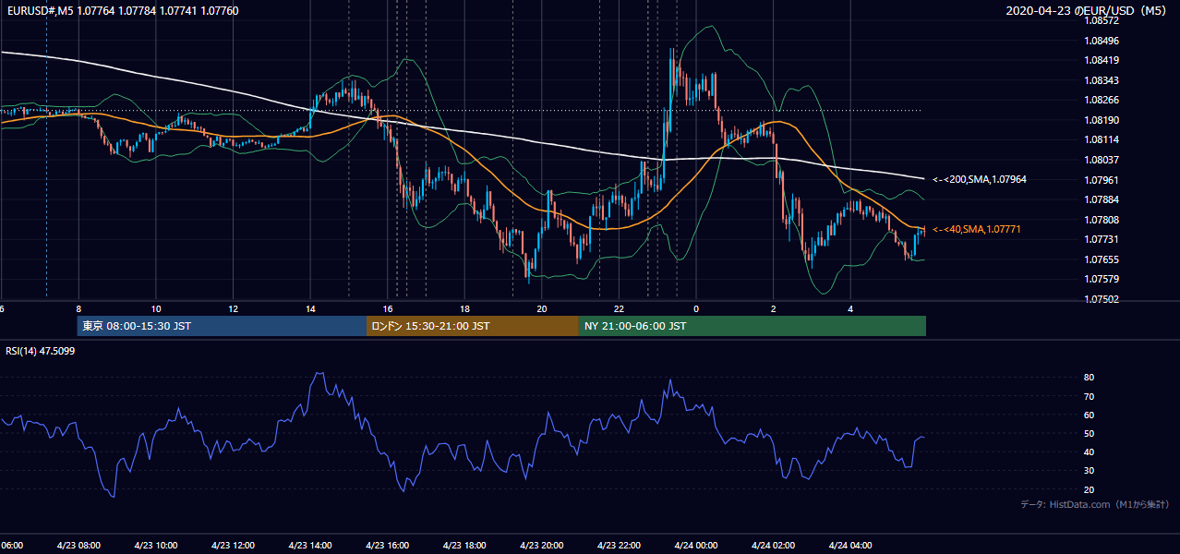1180x554 pixels.
Task: Click the 2020-04-23 のEUR/USD (M5) title
Action: pyautogui.click(x=1087, y=11)
